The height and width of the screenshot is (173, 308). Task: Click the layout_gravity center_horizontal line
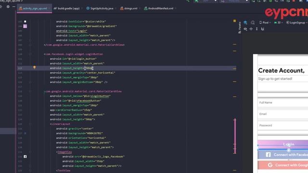point(82,73)
